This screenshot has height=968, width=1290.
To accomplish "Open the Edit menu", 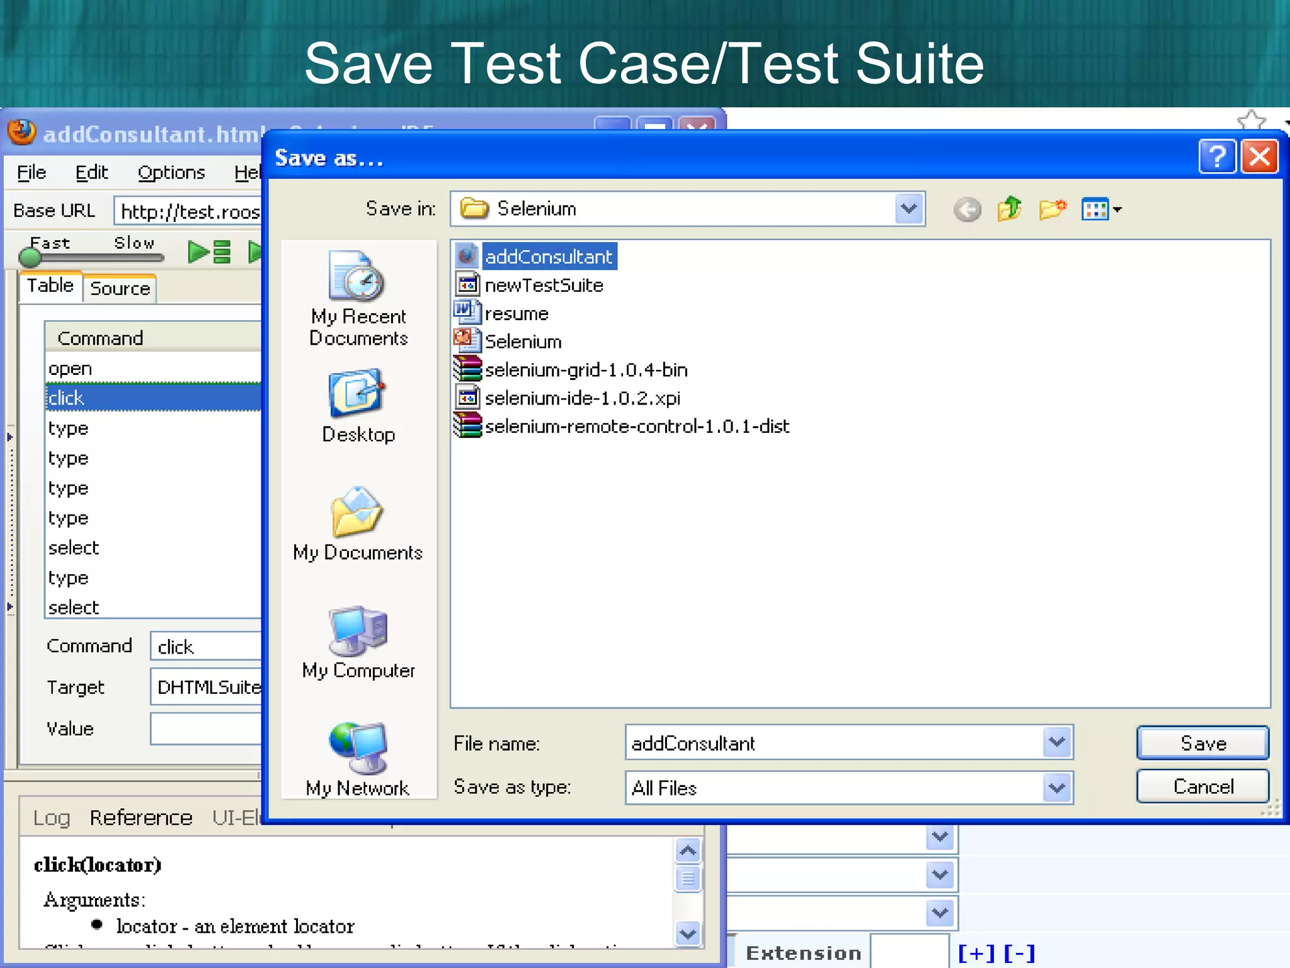I will click(x=92, y=172).
